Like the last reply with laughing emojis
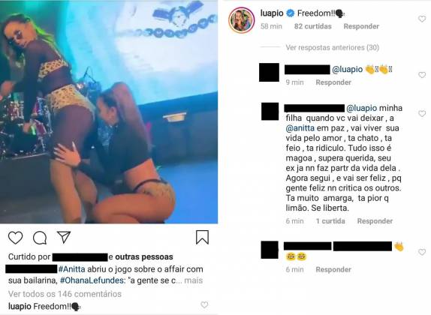431x315 pixels. [422, 252]
